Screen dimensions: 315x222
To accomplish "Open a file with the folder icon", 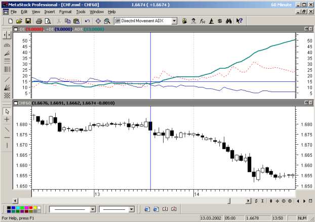I will 19,21.
